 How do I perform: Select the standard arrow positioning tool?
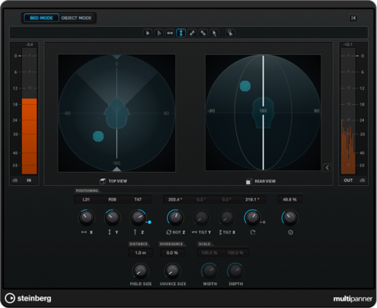pos(148,34)
